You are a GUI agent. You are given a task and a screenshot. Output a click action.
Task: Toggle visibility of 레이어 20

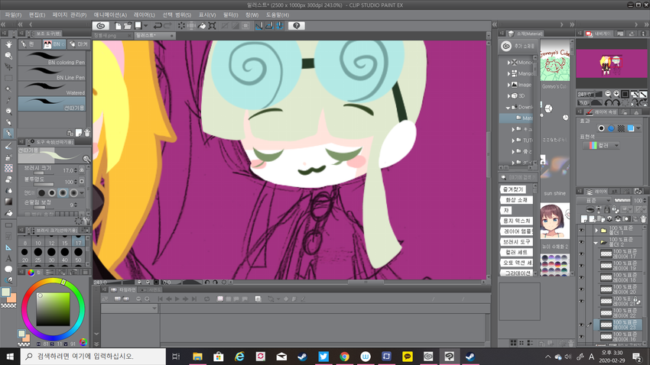pyautogui.click(x=581, y=289)
